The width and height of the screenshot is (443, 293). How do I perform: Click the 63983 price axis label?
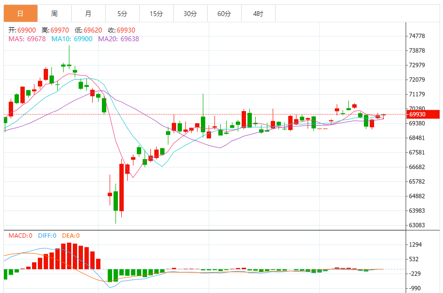point(417,211)
